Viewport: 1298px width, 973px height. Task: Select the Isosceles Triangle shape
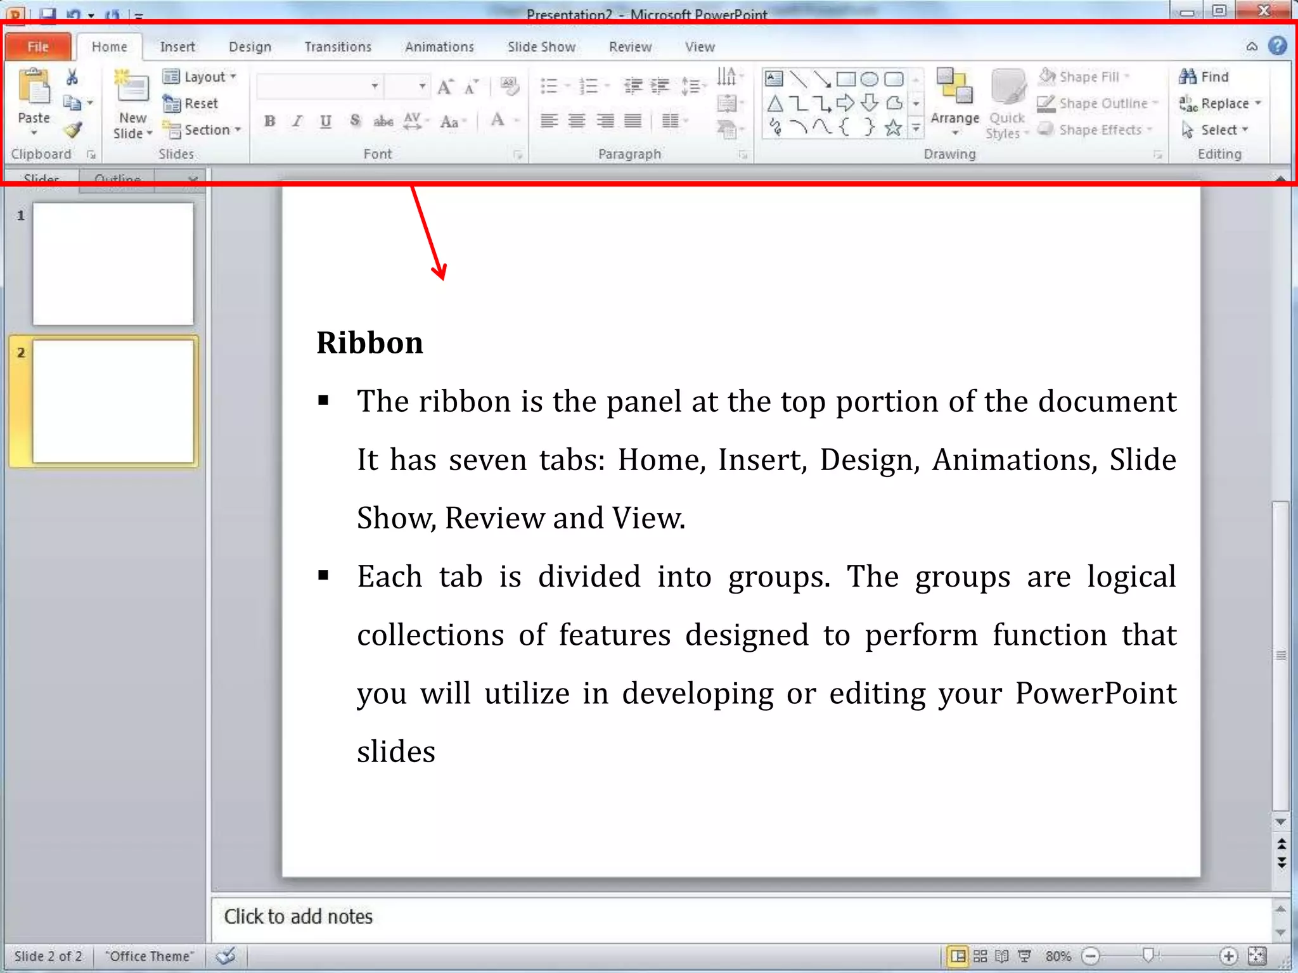pyautogui.click(x=774, y=103)
